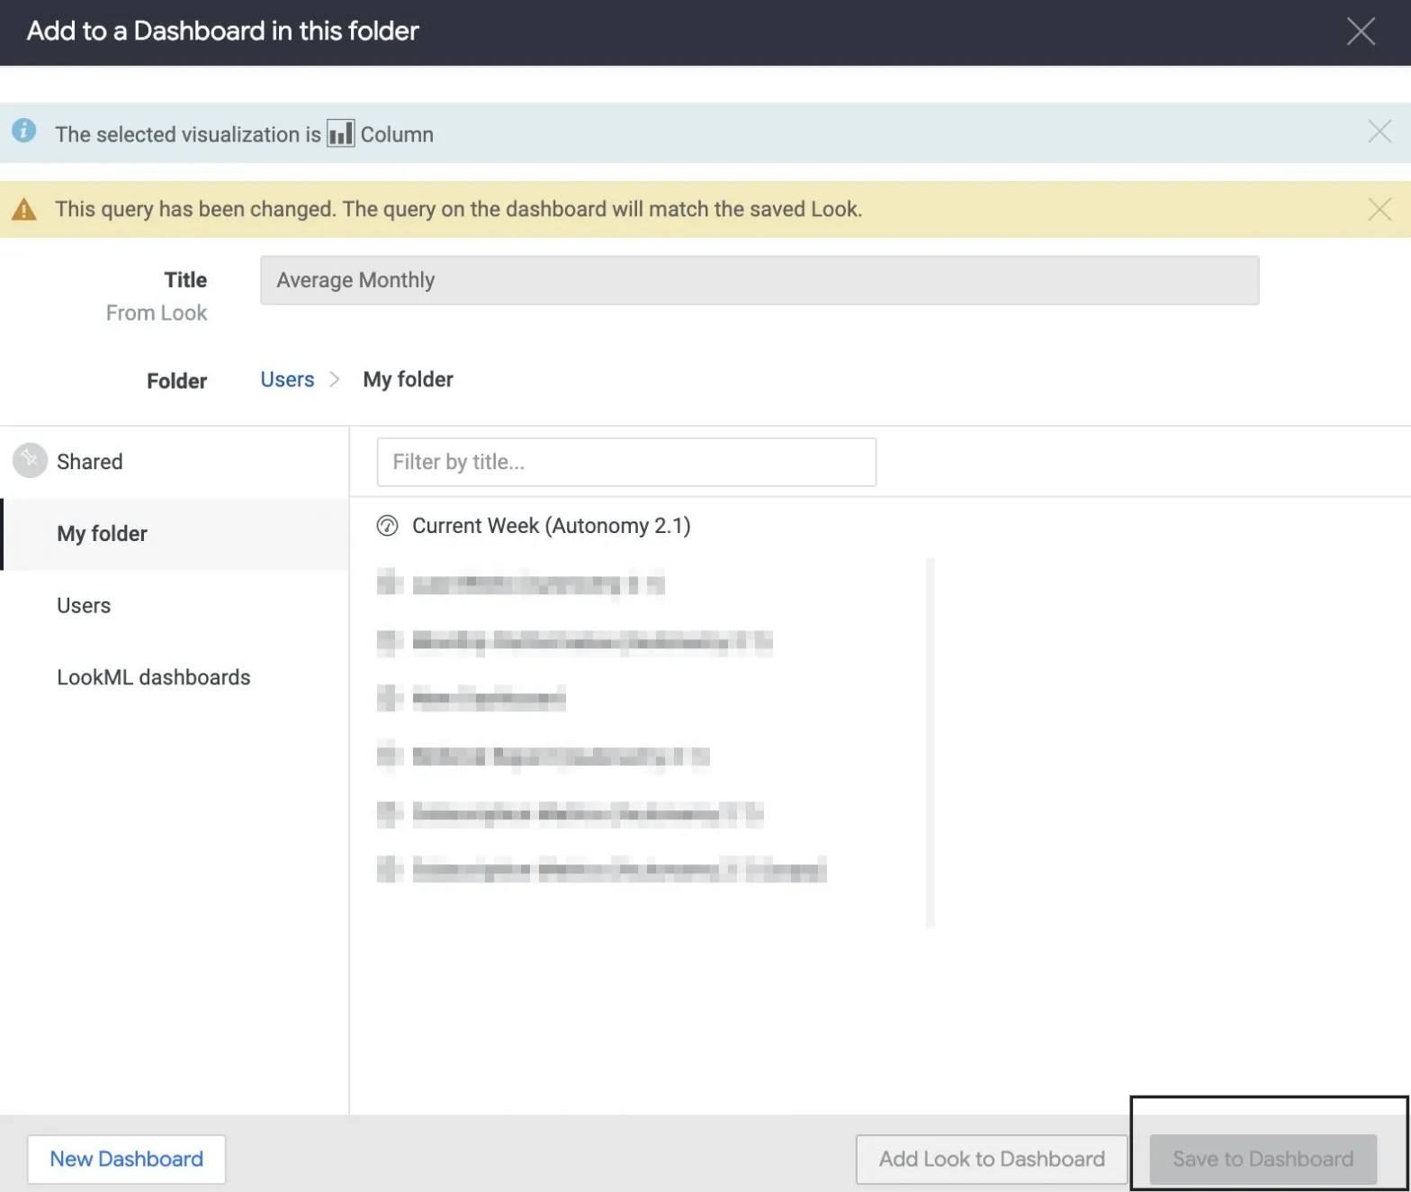Click the From Look label under Title

click(157, 312)
